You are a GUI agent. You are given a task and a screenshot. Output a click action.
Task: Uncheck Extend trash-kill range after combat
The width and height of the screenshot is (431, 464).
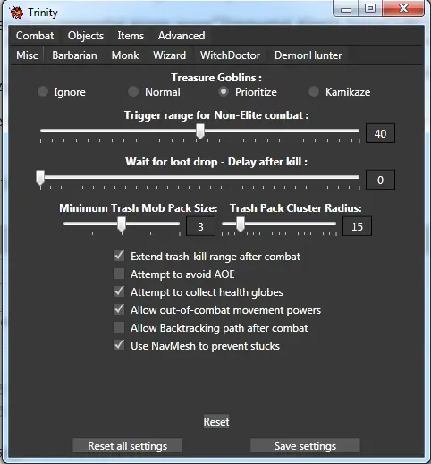pyautogui.click(x=119, y=256)
